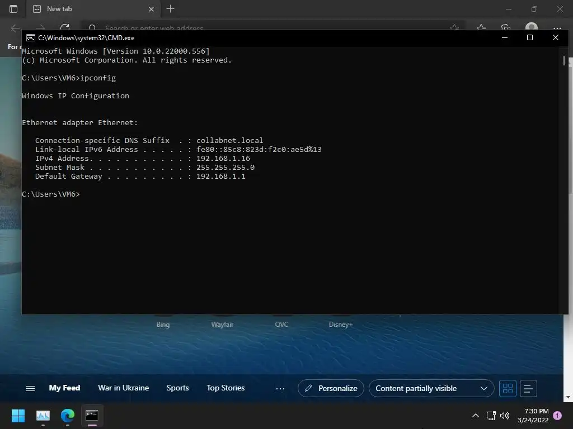Click the subnet mask 255.255.255.0

226,168
